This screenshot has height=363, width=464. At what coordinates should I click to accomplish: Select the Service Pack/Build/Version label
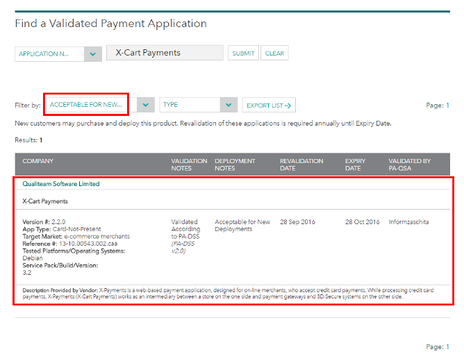coord(60,265)
